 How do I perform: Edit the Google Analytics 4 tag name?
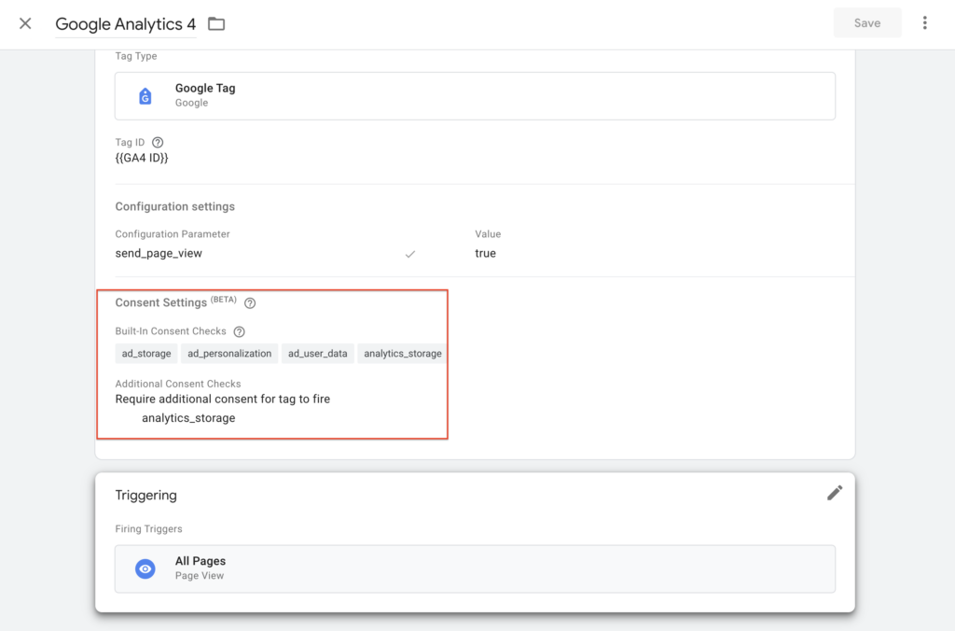coord(125,24)
